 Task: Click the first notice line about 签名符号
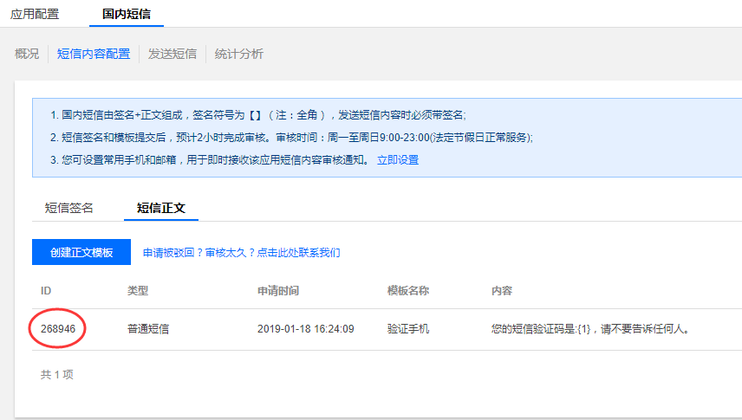pos(258,114)
